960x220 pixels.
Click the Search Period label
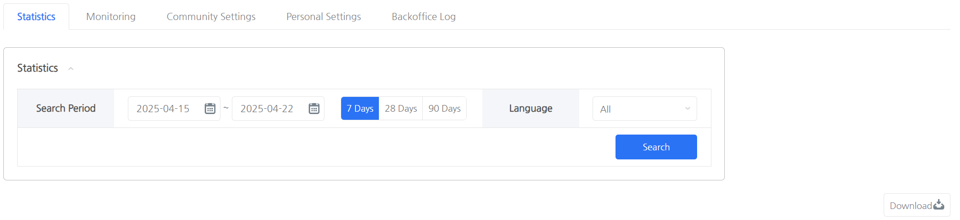pos(66,108)
